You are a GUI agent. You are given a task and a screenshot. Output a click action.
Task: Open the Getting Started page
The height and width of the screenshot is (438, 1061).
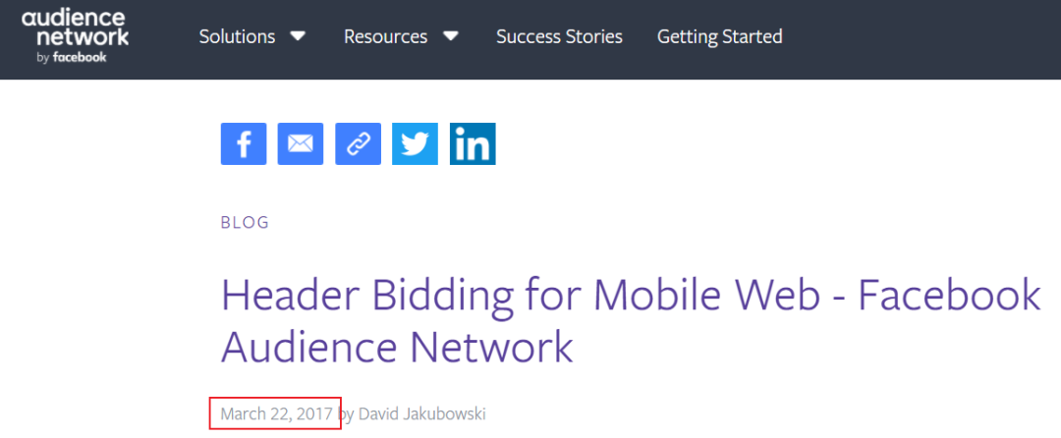[719, 36]
